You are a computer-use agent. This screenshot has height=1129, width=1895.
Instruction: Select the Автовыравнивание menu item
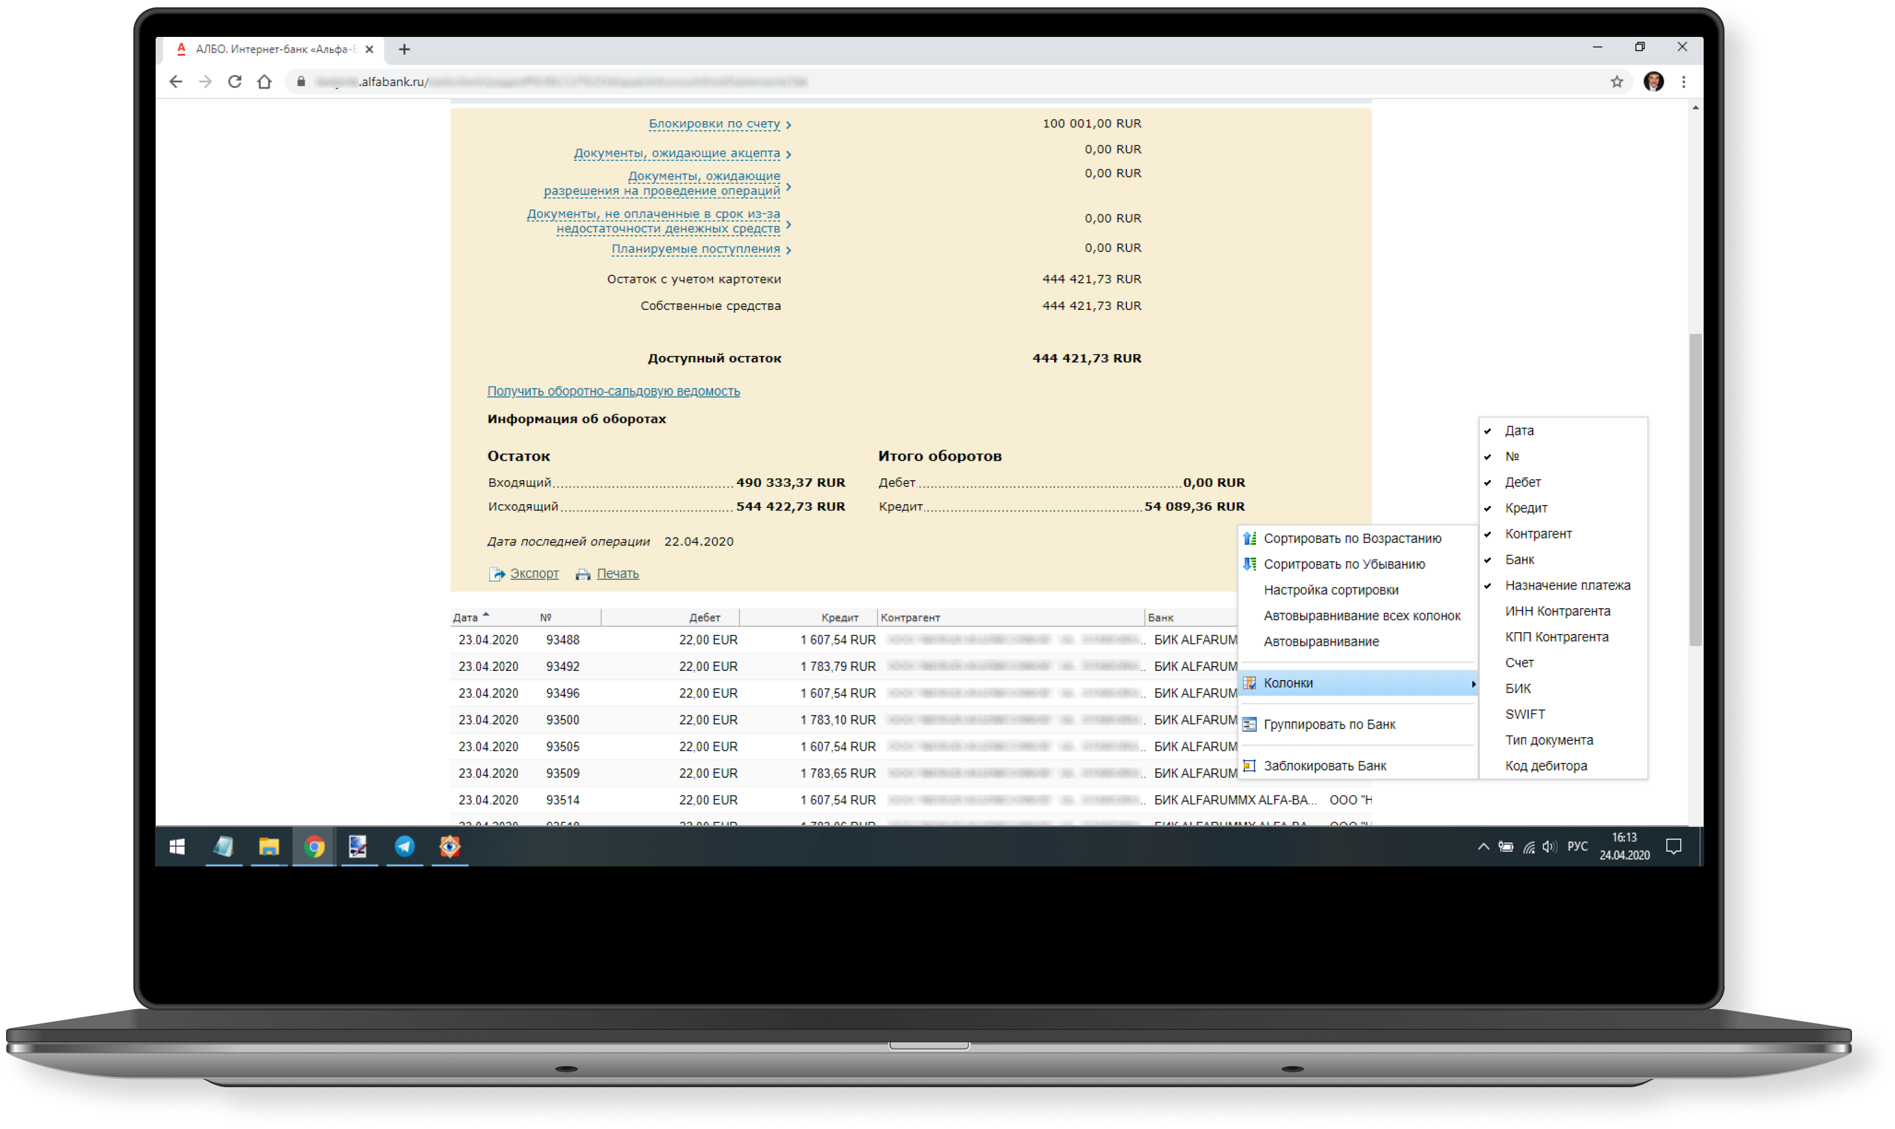tap(1358, 643)
